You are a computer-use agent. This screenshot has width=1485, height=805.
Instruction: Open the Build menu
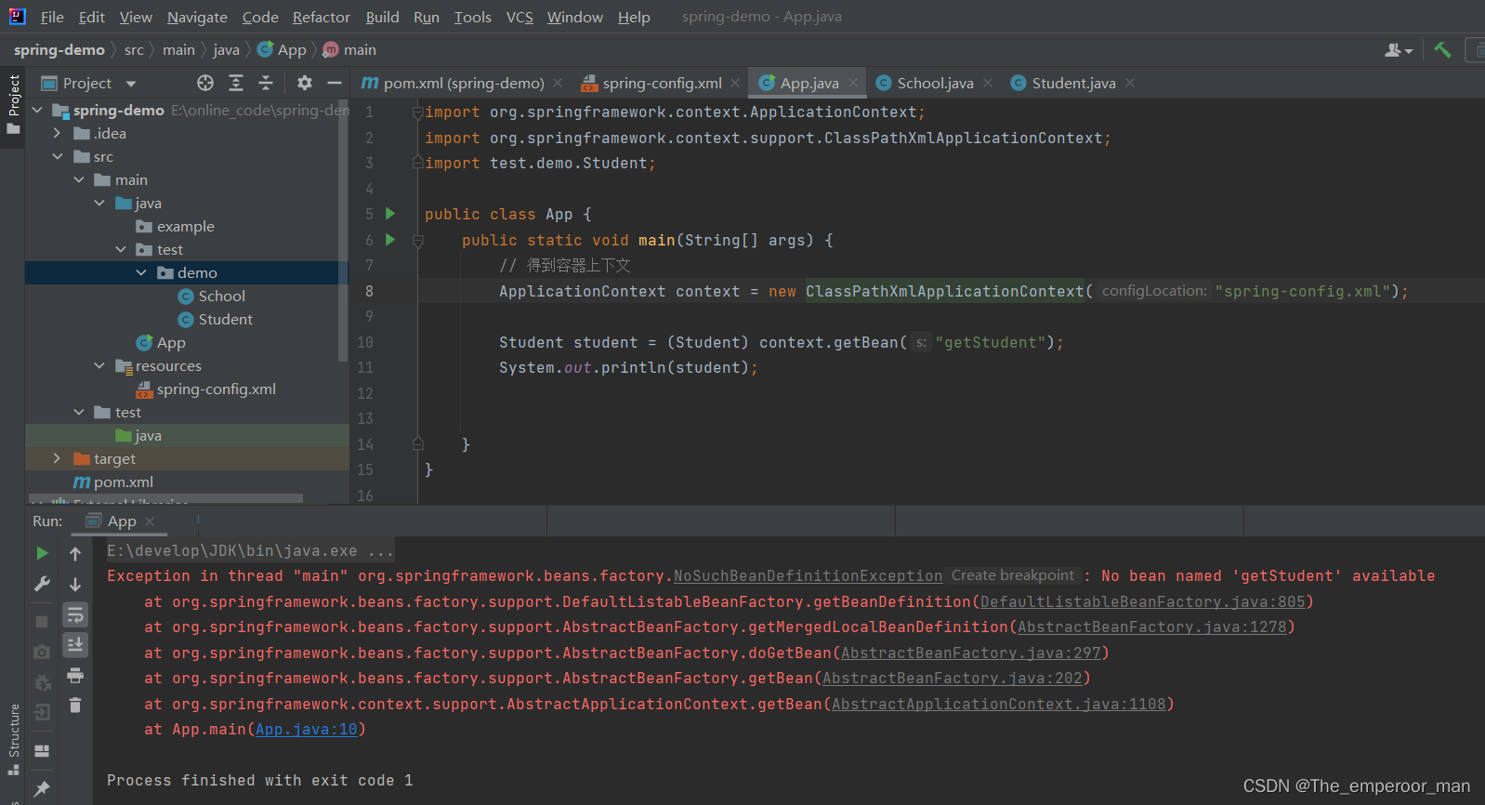click(382, 17)
